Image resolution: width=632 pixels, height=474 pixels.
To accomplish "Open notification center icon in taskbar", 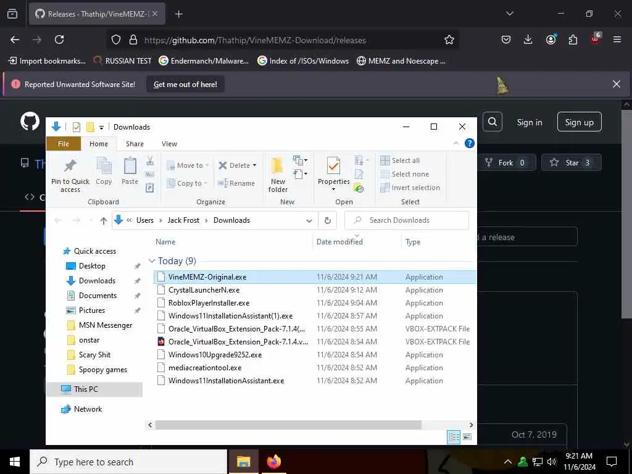I will click(612, 462).
